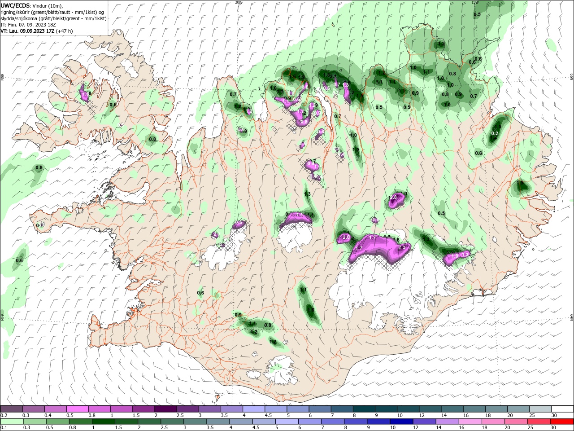The image size is (574, 431).
Task: Pick the pale gray snow-scale swatch labeled 25
Action: point(540,409)
